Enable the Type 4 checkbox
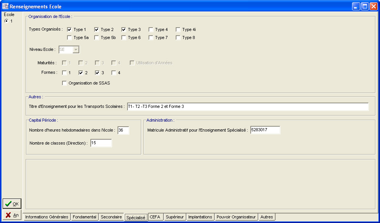380x223 pixels. [x=151, y=29]
